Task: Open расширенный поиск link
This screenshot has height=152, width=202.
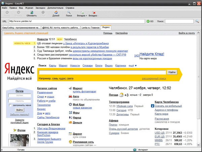Action: click(x=154, y=78)
